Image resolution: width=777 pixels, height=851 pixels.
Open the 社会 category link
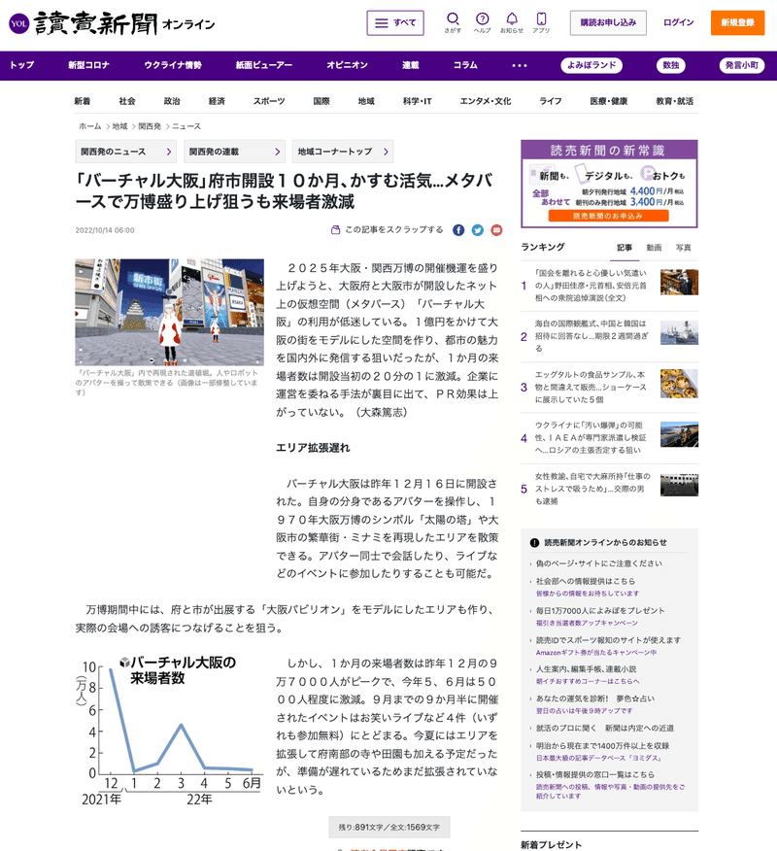pos(127,101)
